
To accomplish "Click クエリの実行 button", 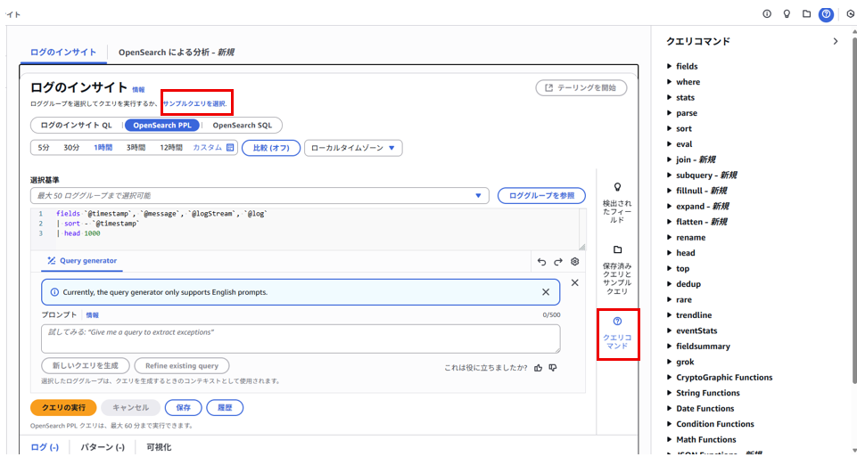I will (63, 407).
